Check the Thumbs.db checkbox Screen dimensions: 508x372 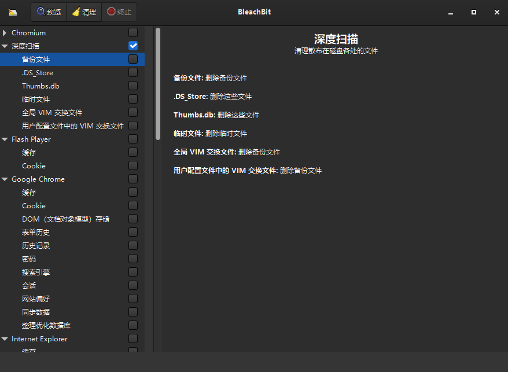point(133,86)
